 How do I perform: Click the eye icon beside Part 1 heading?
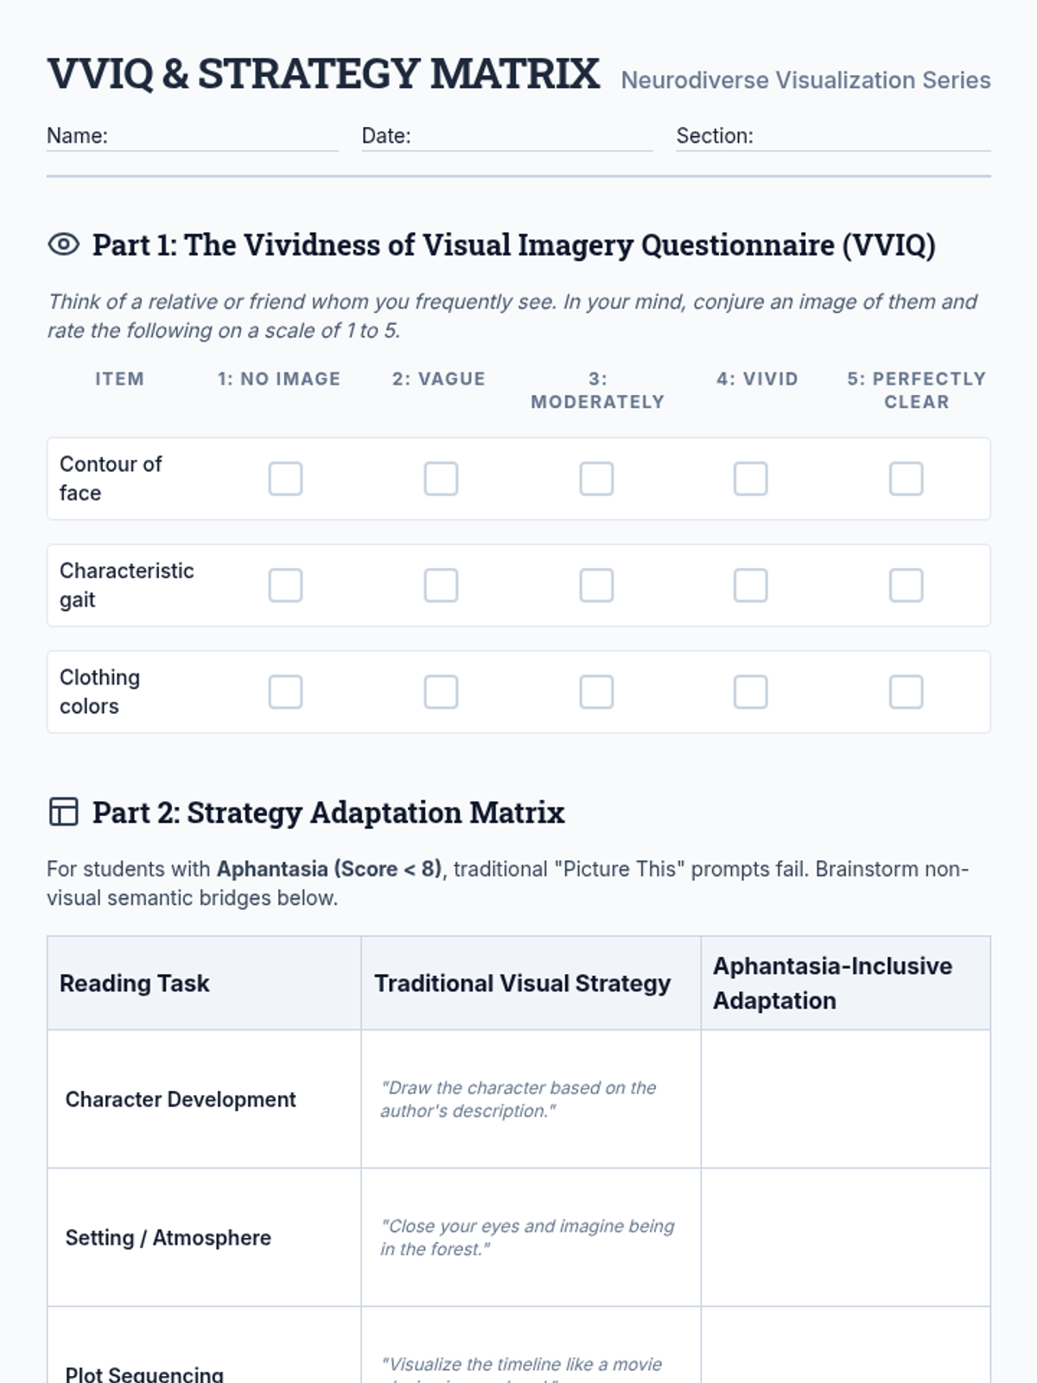tap(63, 245)
